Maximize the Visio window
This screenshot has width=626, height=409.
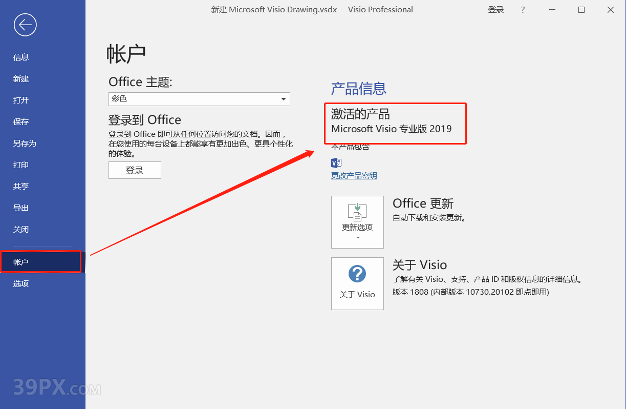tap(581, 10)
